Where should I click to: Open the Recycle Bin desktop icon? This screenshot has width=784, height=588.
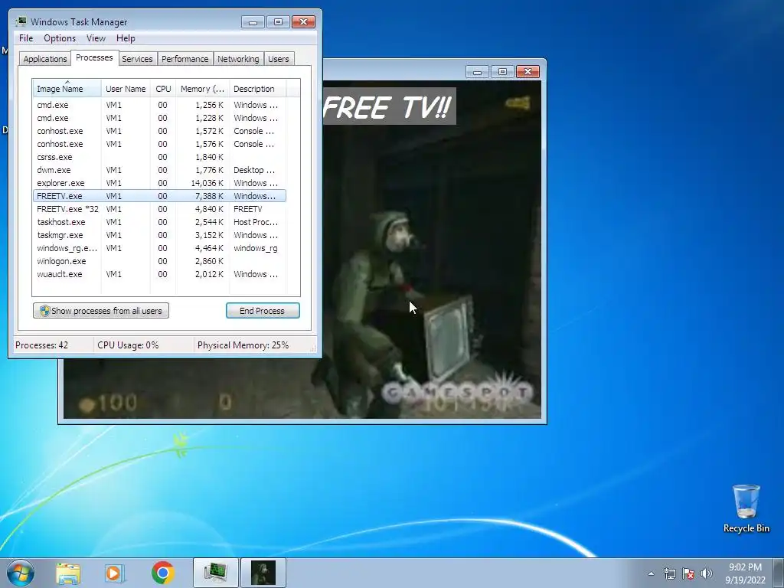[746, 508]
